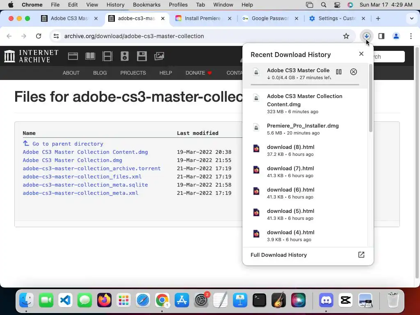
Task: Close the Recent Download History popup
Action: click(x=361, y=54)
